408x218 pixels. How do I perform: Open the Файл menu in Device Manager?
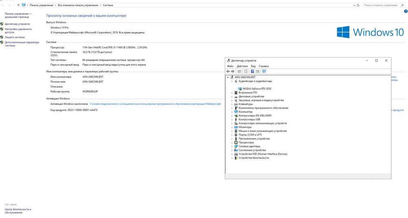230,66
